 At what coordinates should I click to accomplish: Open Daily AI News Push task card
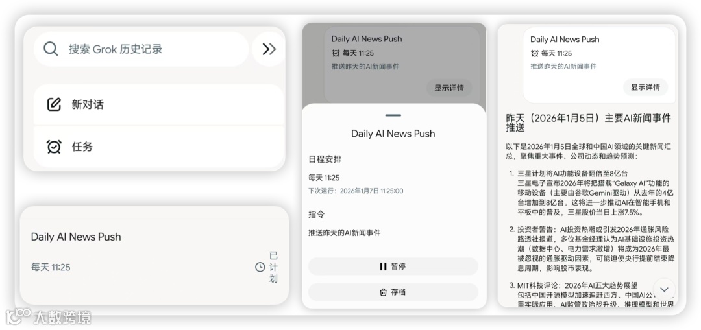click(x=154, y=255)
